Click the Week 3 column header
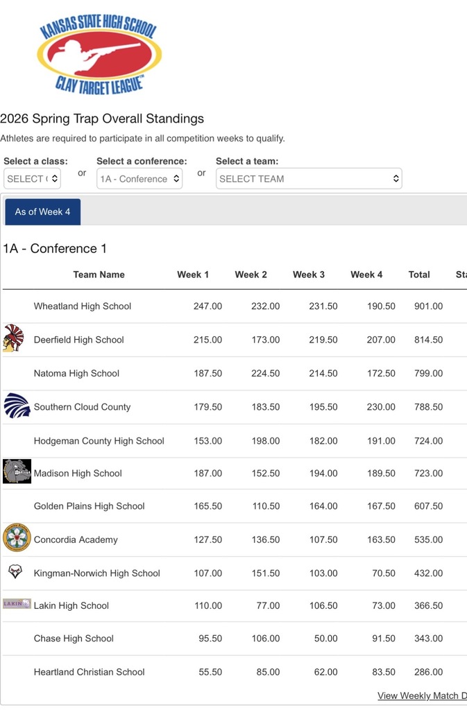The image size is (467, 710). pyautogui.click(x=309, y=275)
